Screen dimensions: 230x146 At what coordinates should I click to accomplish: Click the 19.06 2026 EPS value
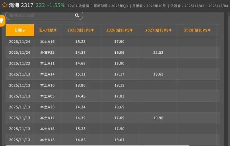(x=119, y=52)
